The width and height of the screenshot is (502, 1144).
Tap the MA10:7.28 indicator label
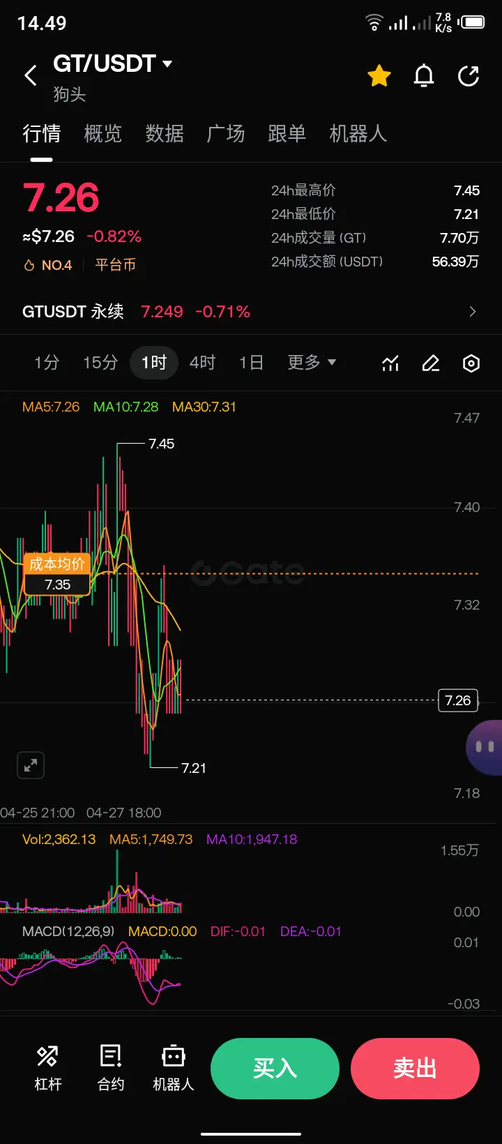click(125, 407)
